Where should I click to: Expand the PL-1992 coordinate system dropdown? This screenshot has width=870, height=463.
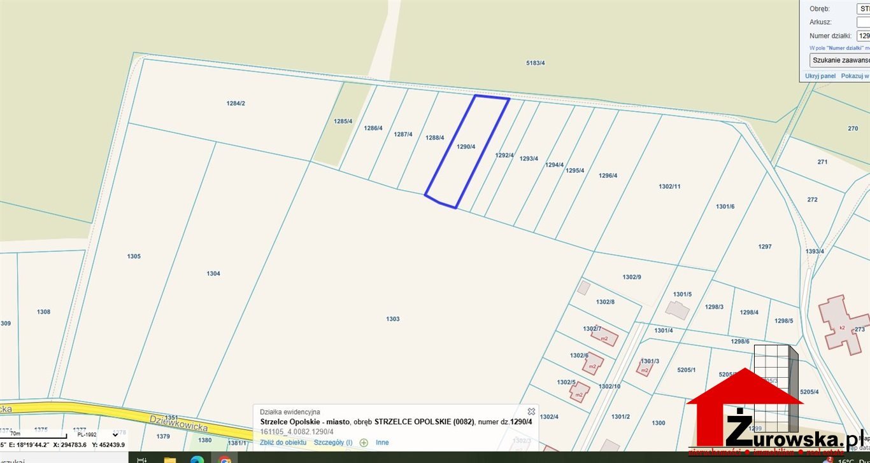pos(115,435)
